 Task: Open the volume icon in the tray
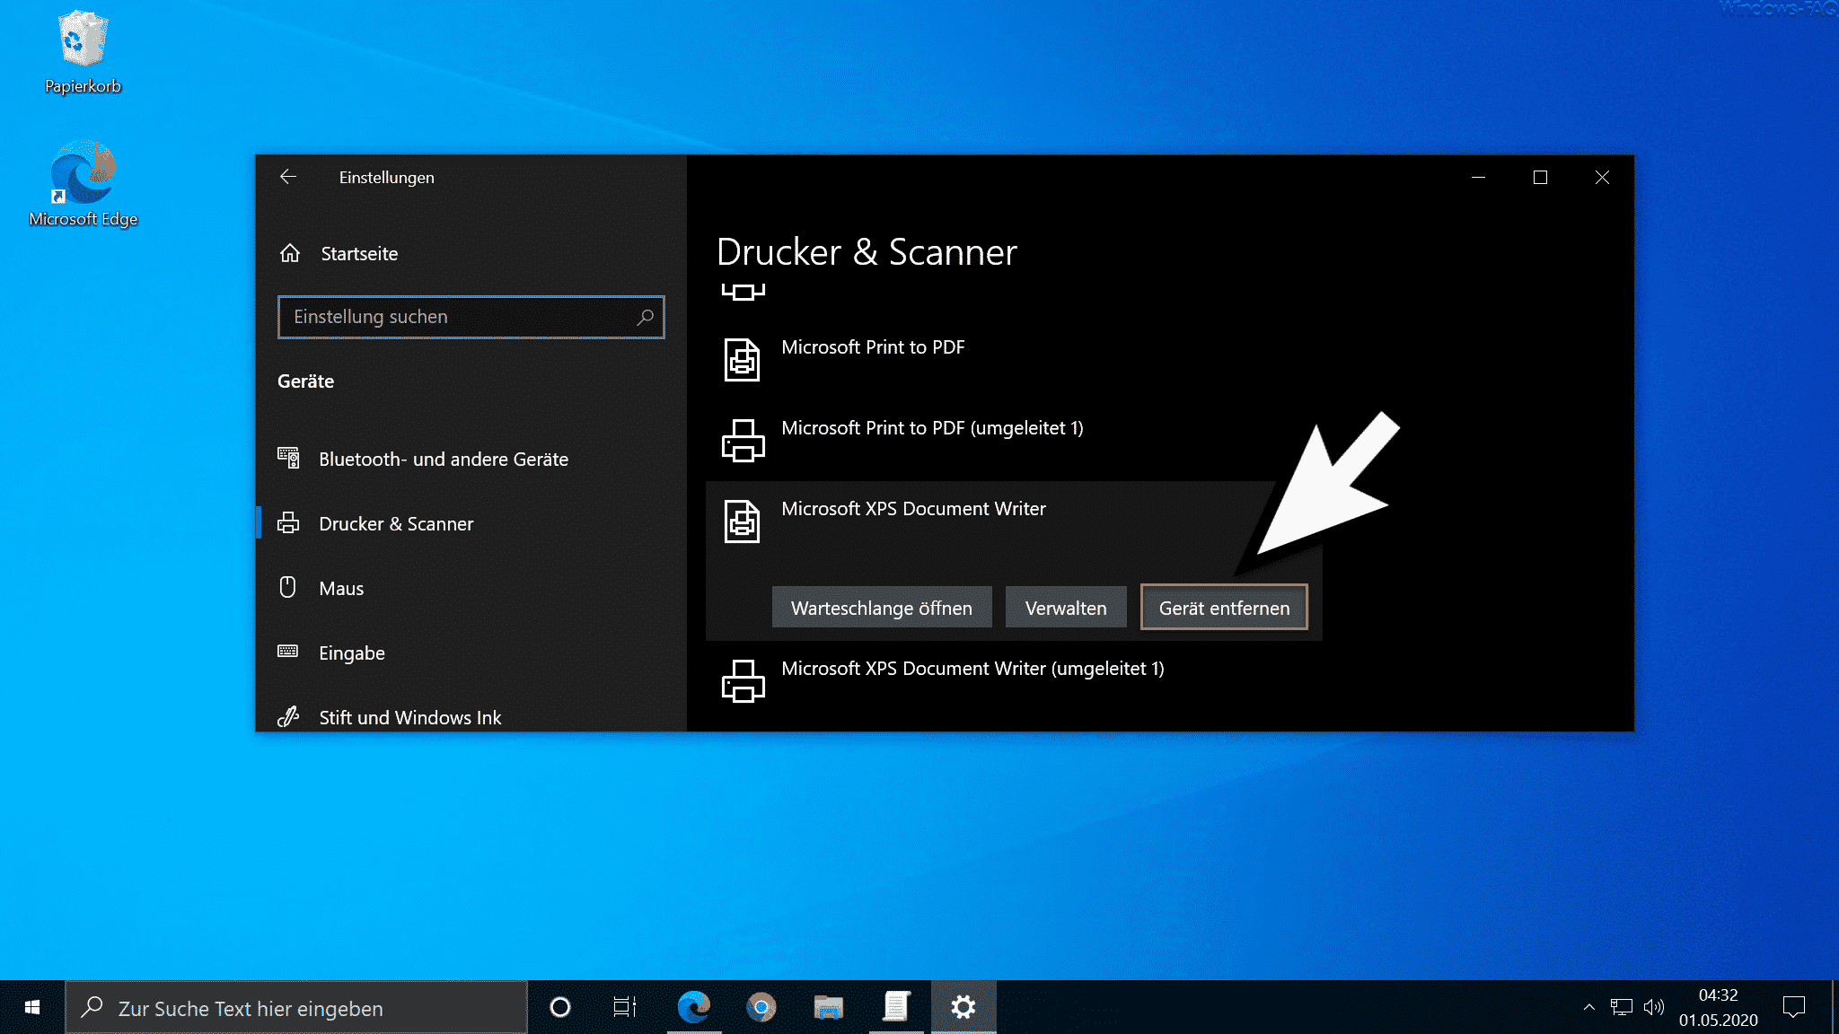coord(1653,1007)
